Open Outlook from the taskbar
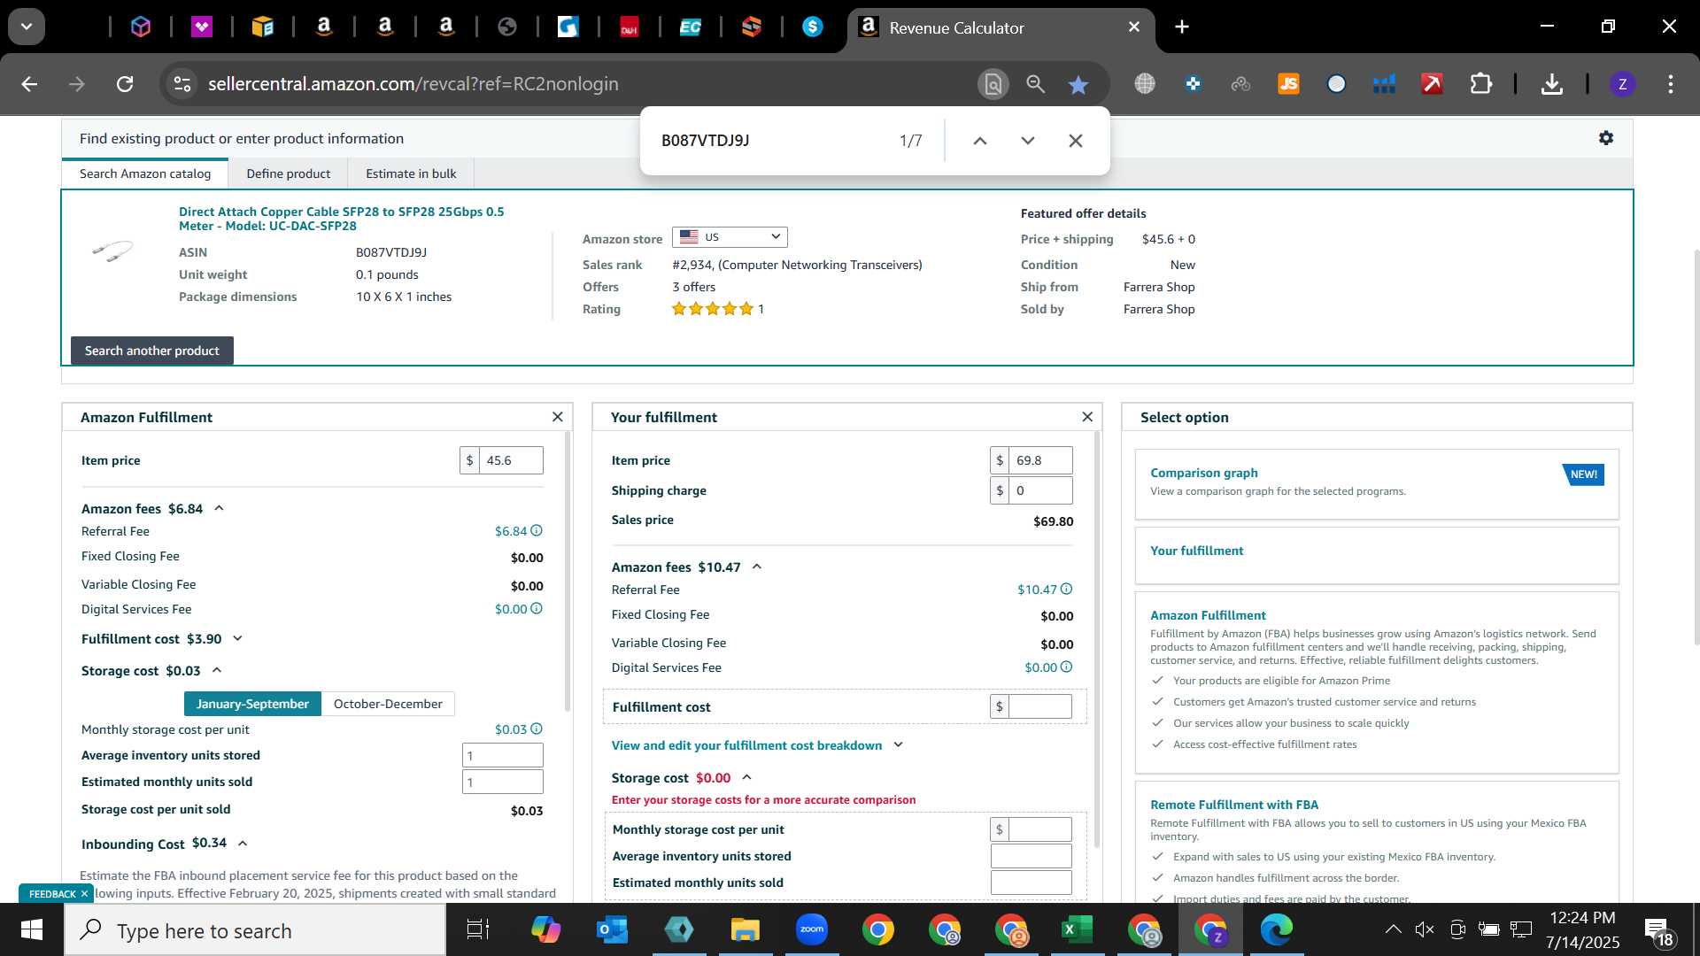 [x=612, y=929]
